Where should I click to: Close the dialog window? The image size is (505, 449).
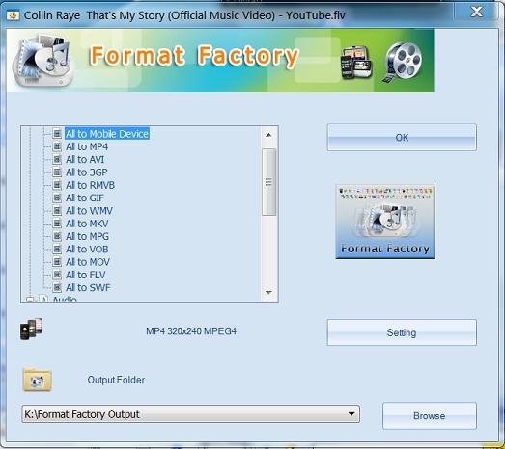(x=476, y=12)
